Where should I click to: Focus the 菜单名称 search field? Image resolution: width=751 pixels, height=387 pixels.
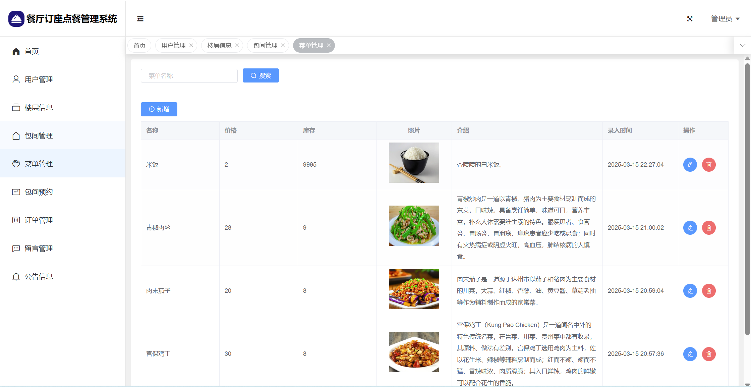tap(189, 76)
